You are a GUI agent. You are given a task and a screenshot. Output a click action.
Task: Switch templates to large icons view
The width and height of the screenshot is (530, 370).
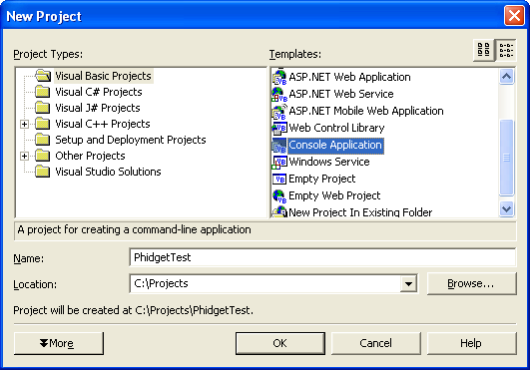(483, 50)
